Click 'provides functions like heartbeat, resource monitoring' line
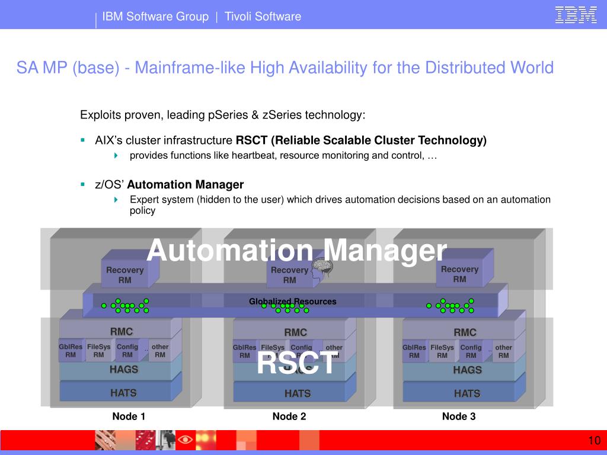Viewport: 607px width, 455px height. (283, 156)
